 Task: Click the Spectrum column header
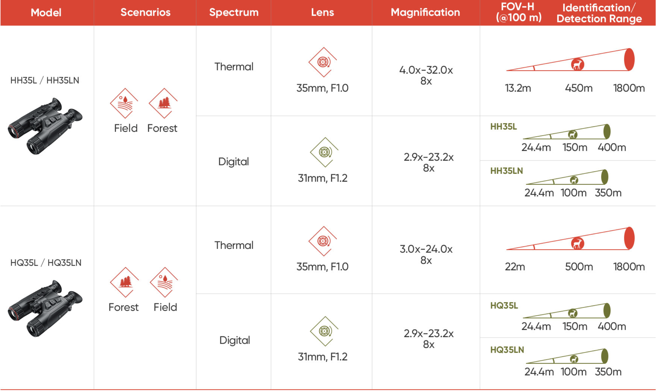coord(234,12)
